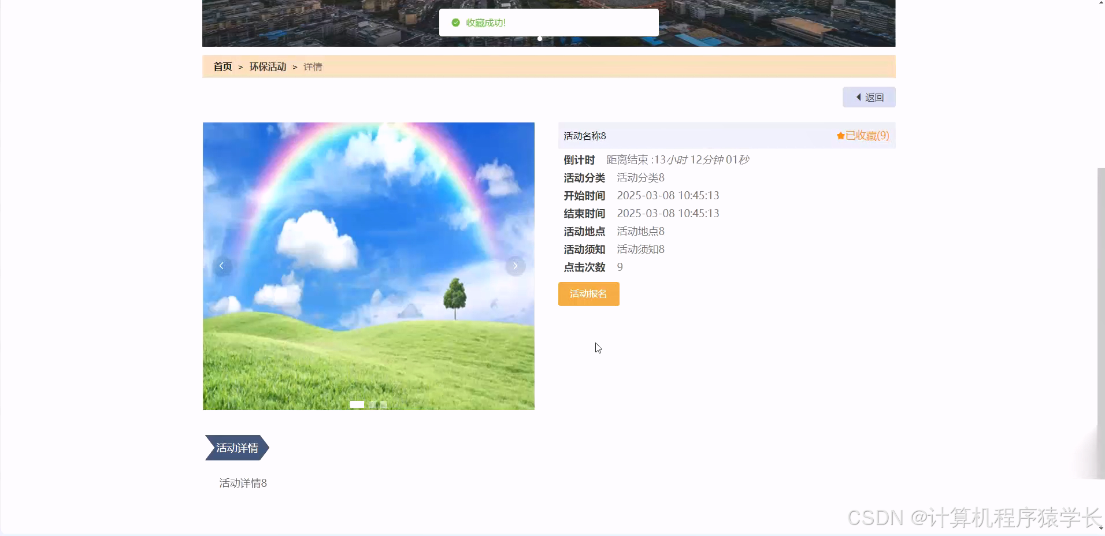This screenshot has width=1105, height=536.
Task: Click the 返回 button
Action: click(869, 97)
